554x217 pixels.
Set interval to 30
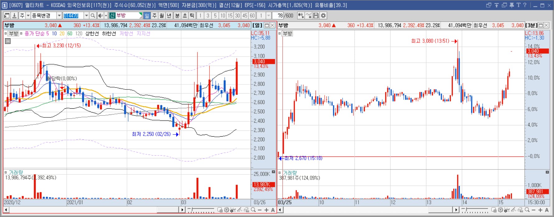pyautogui.click(x=237, y=16)
